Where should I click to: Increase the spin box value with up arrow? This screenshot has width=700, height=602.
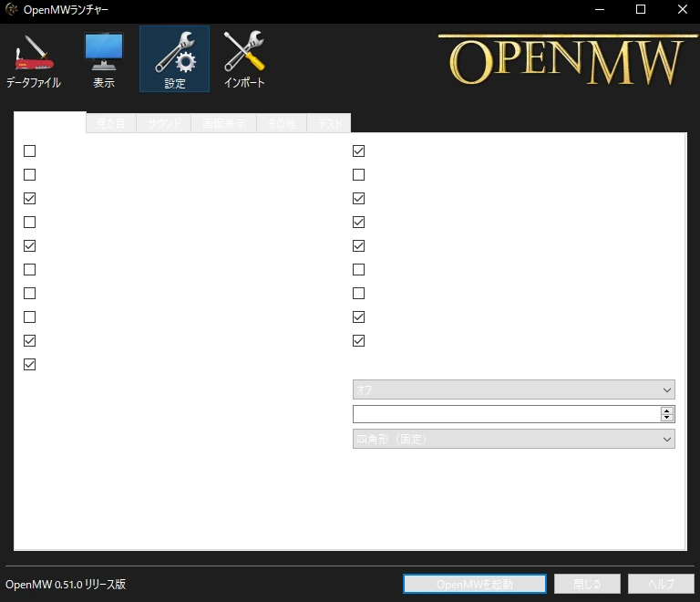[x=667, y=410]
